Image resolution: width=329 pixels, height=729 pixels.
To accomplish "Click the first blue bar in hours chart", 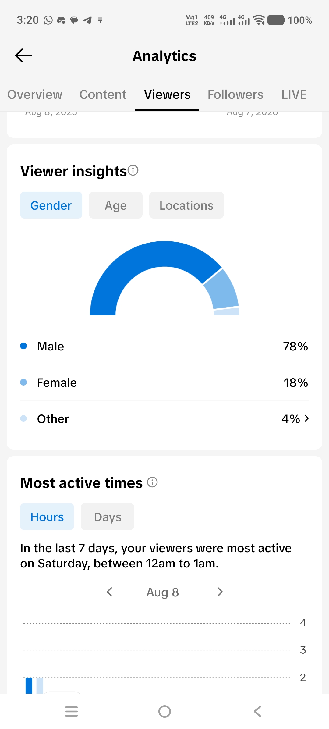I will tap(29, 686).
